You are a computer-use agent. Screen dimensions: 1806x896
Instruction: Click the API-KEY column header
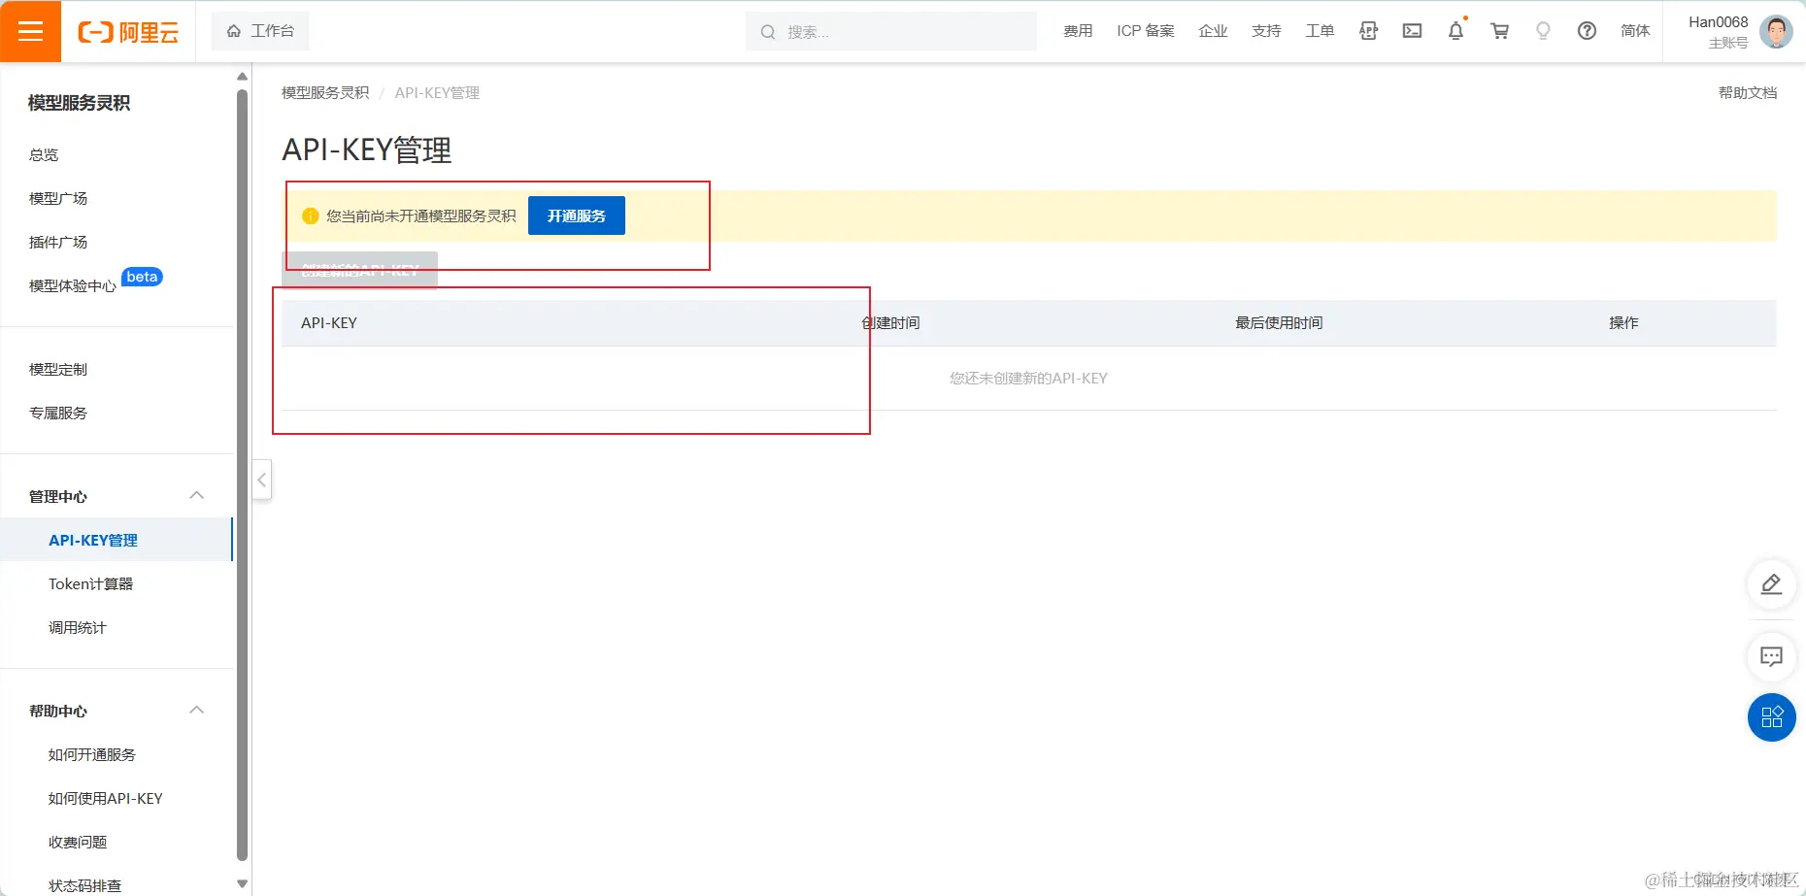329,322
